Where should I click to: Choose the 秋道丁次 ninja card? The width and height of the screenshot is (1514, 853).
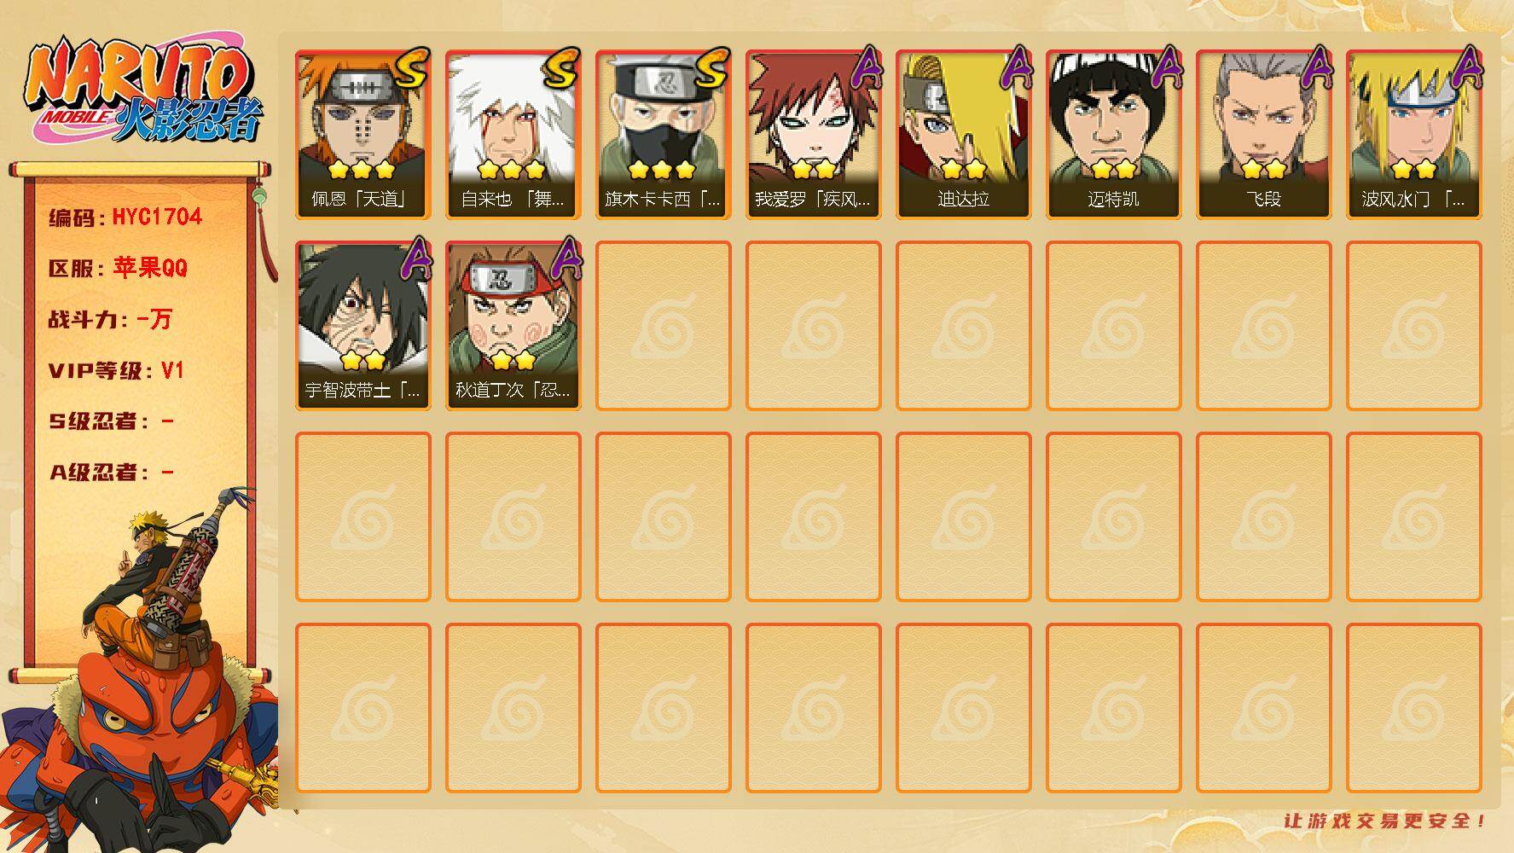click(513, 326)
